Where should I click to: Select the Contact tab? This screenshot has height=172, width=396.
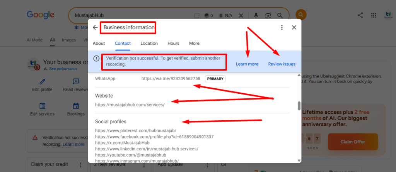tap(123, 43)
